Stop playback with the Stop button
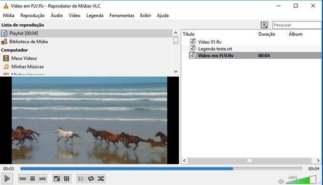 [33, 178]
